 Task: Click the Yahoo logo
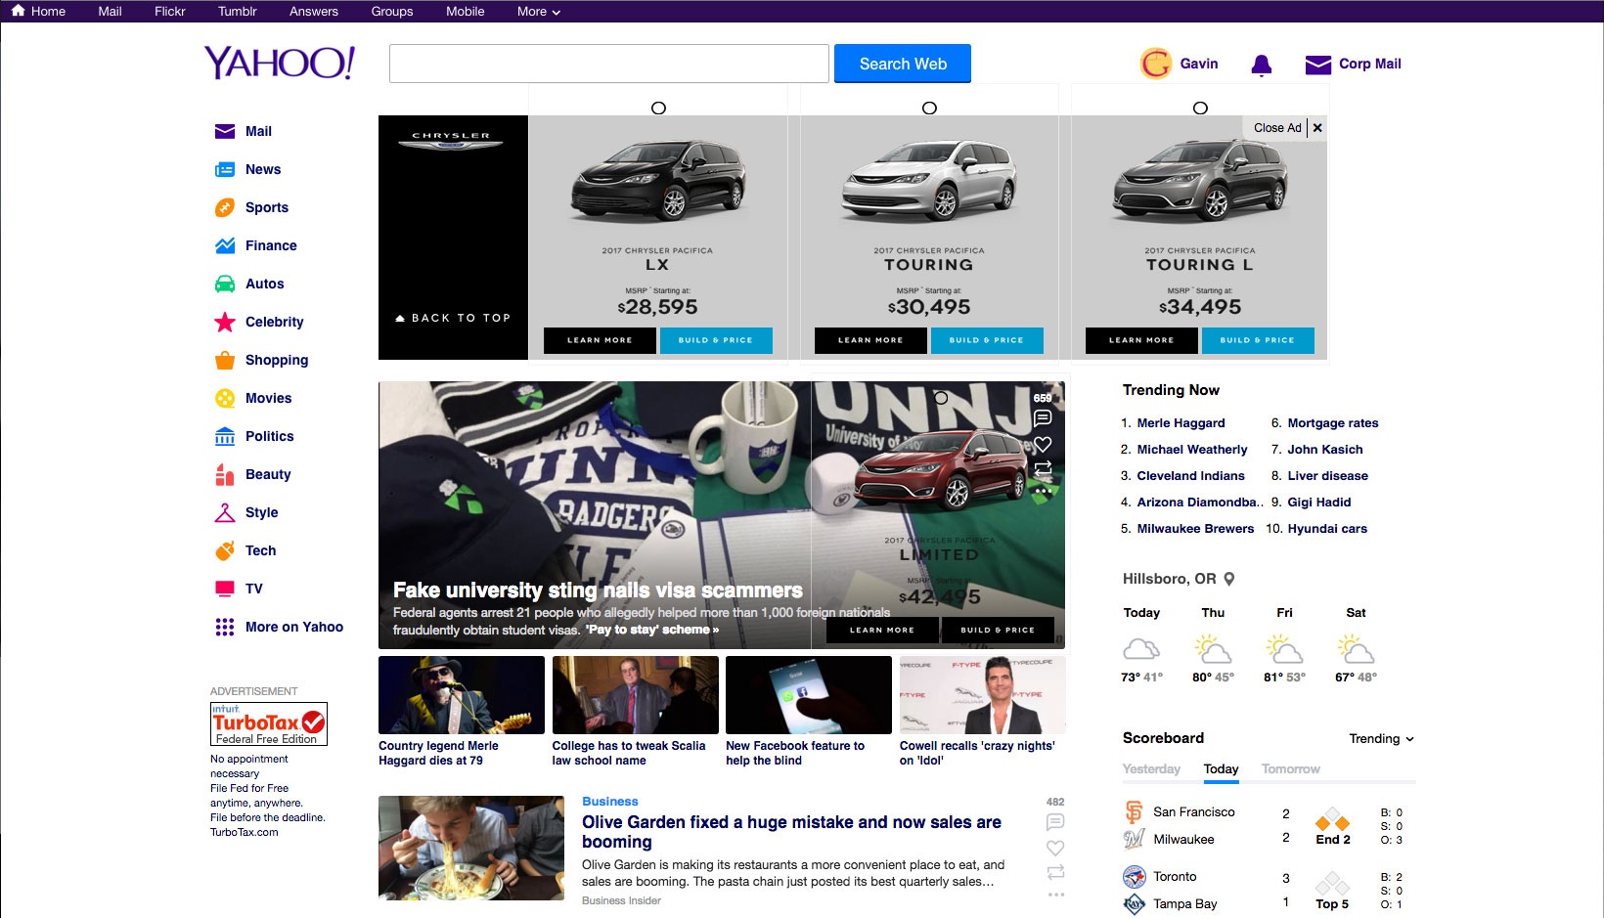[x=280, y=63]
